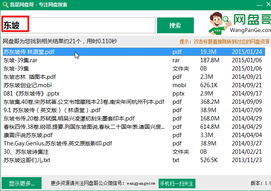Click the WangPanGe.com site name text
271x191 pixels.
point(250,30)
